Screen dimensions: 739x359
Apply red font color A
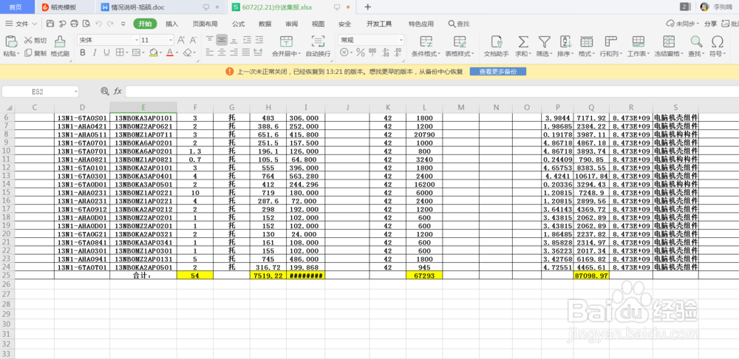pyautogui.click(x=170, y=52)
